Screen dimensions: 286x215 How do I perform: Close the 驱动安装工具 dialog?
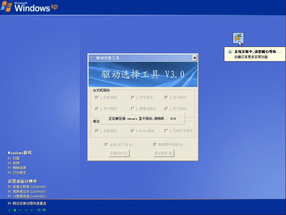point(194,58)
